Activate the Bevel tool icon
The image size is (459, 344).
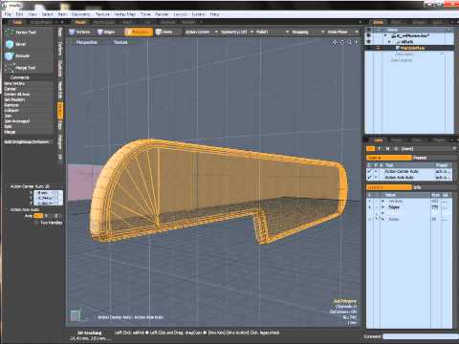coord(10,44)
